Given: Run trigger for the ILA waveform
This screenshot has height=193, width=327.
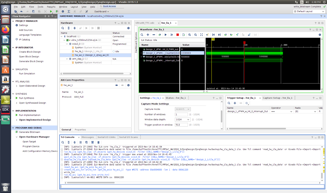Looking at the screenshot, I should coord(165,35).
